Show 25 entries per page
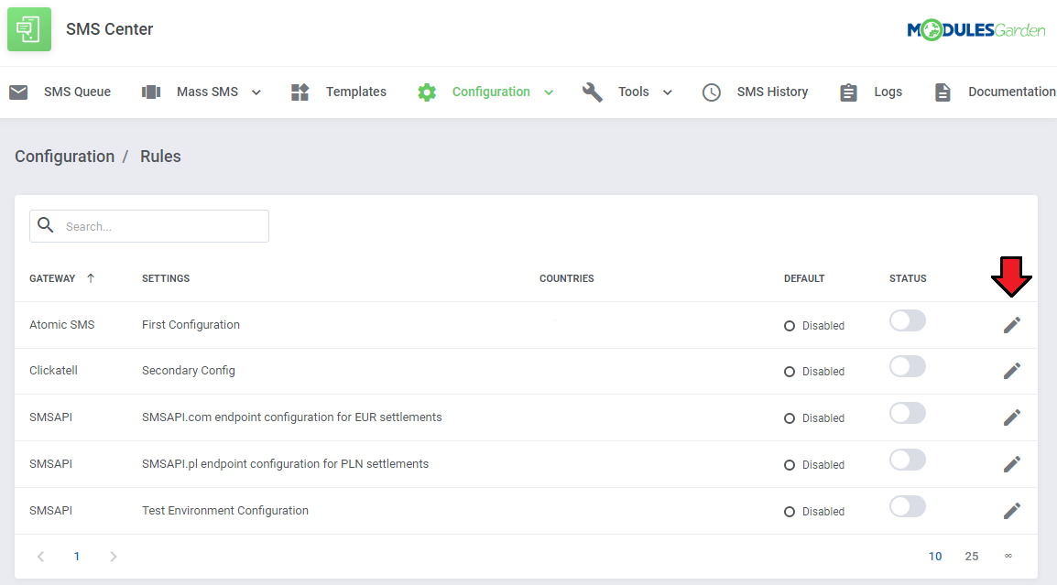 [x=972, y=556]
